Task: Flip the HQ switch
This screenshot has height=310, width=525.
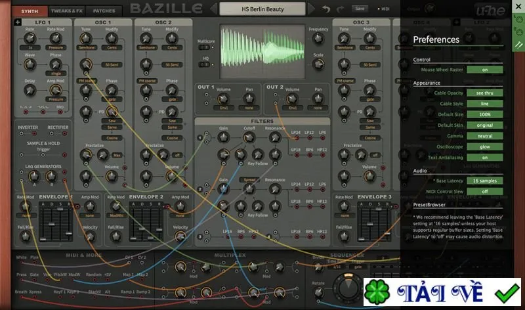Action: coord(205,64)
